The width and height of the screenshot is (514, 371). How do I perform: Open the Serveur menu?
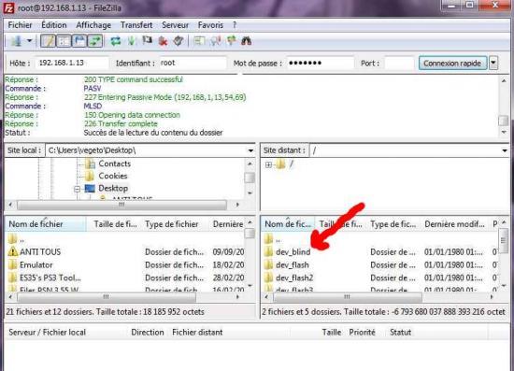[175, 25]
